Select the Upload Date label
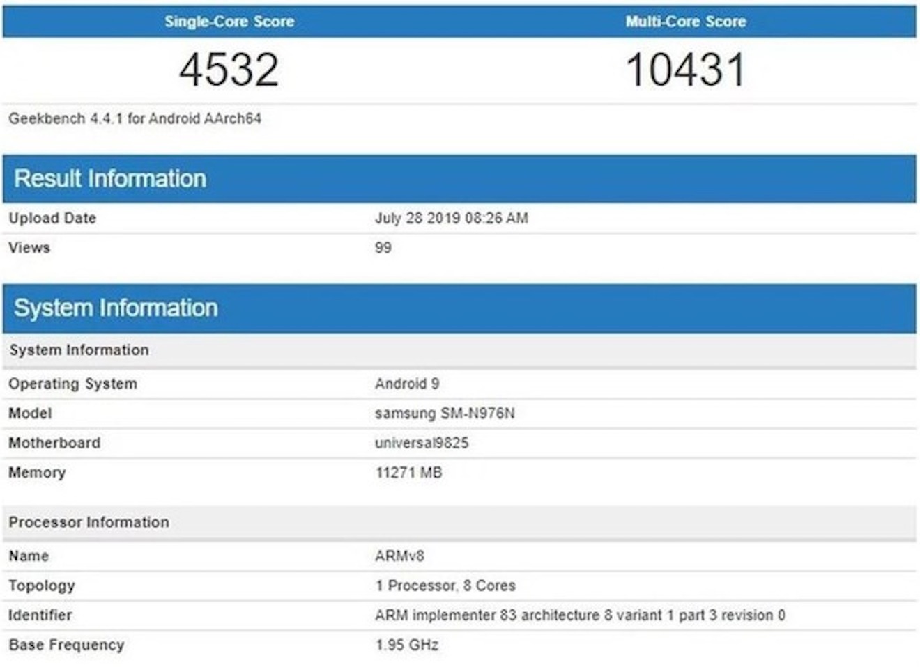 (x=52, y=218)
